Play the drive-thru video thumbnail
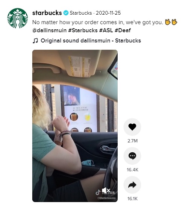 point(75,126)
